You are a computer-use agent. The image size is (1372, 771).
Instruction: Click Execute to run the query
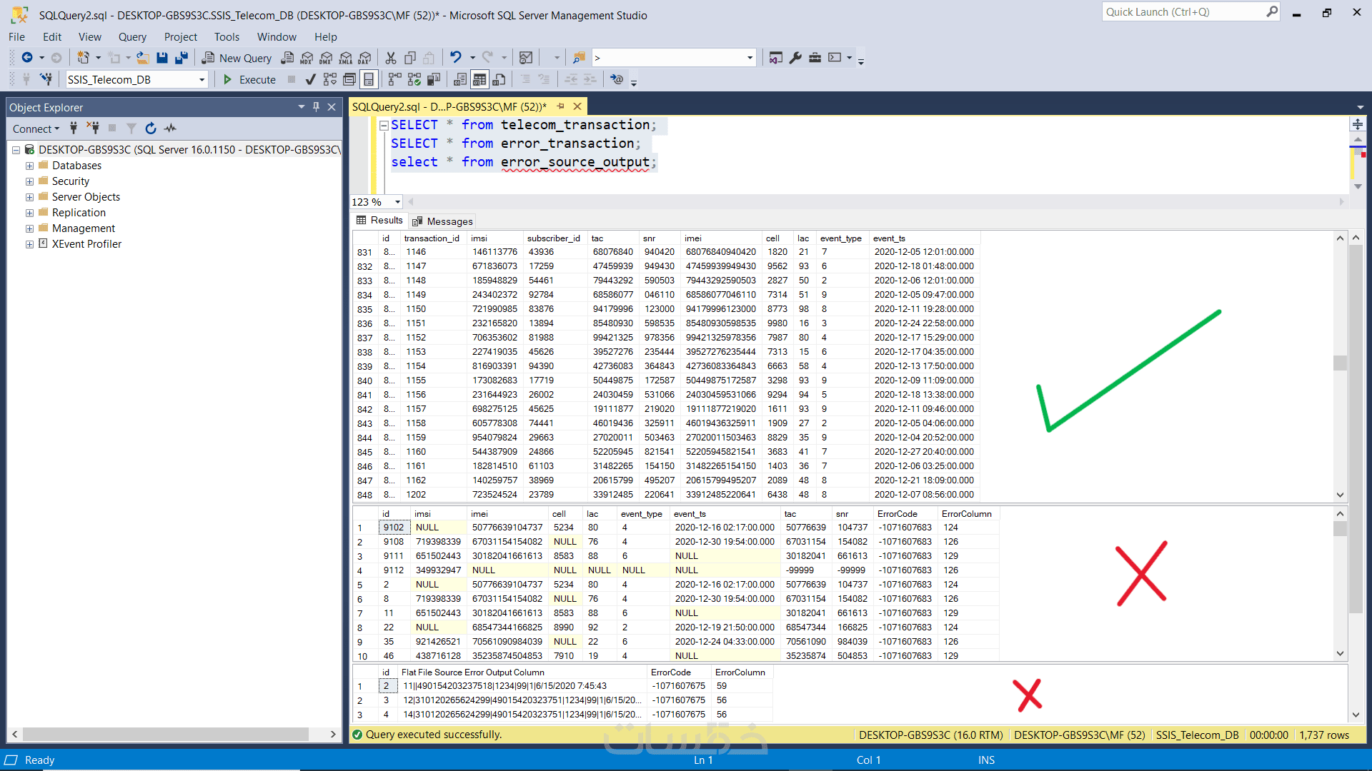point(249,79)
